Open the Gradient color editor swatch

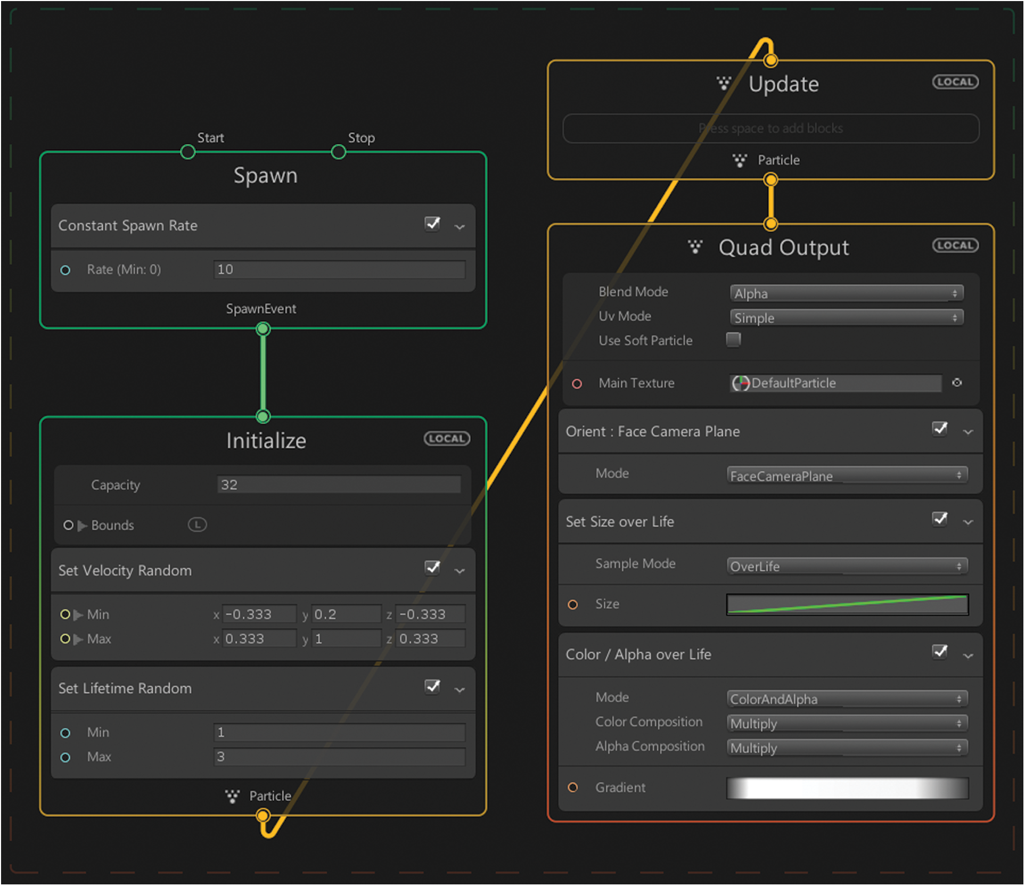point(847,788)
